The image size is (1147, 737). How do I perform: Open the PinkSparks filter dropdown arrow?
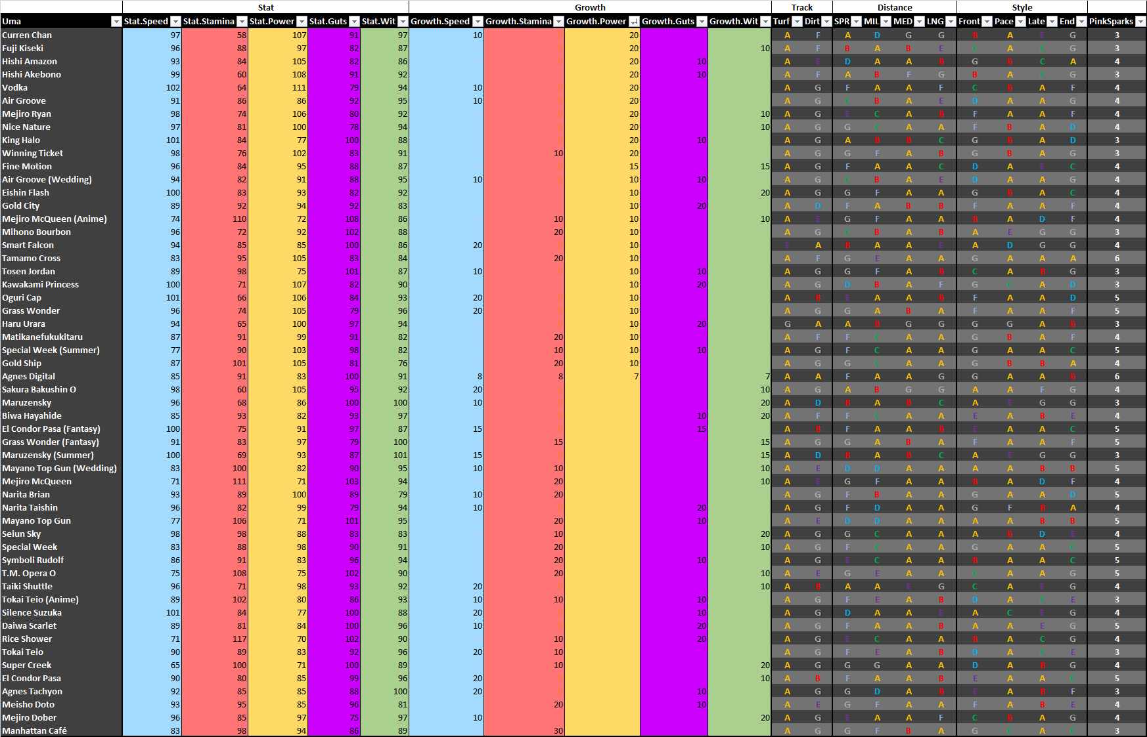pyautogui.click(x=1140, y=22)
